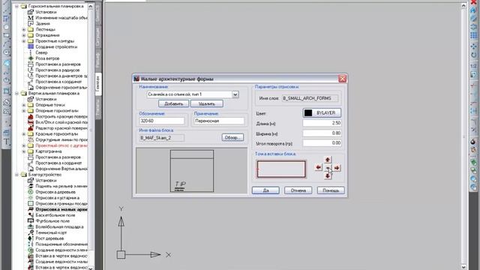Open 'Создание стройсетки' tool
This screenshot has height=270, width=480.
tap(56, 46)
